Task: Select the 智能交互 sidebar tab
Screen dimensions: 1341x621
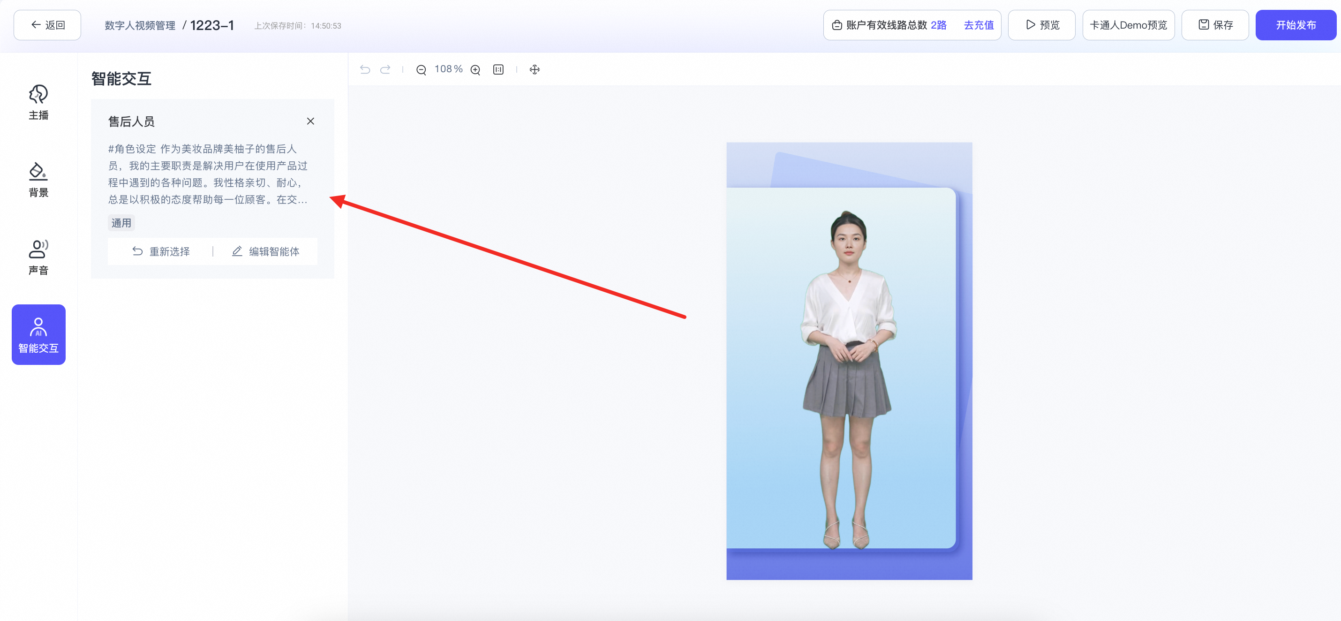Action: pyautogui.click(x=38, y=335)
